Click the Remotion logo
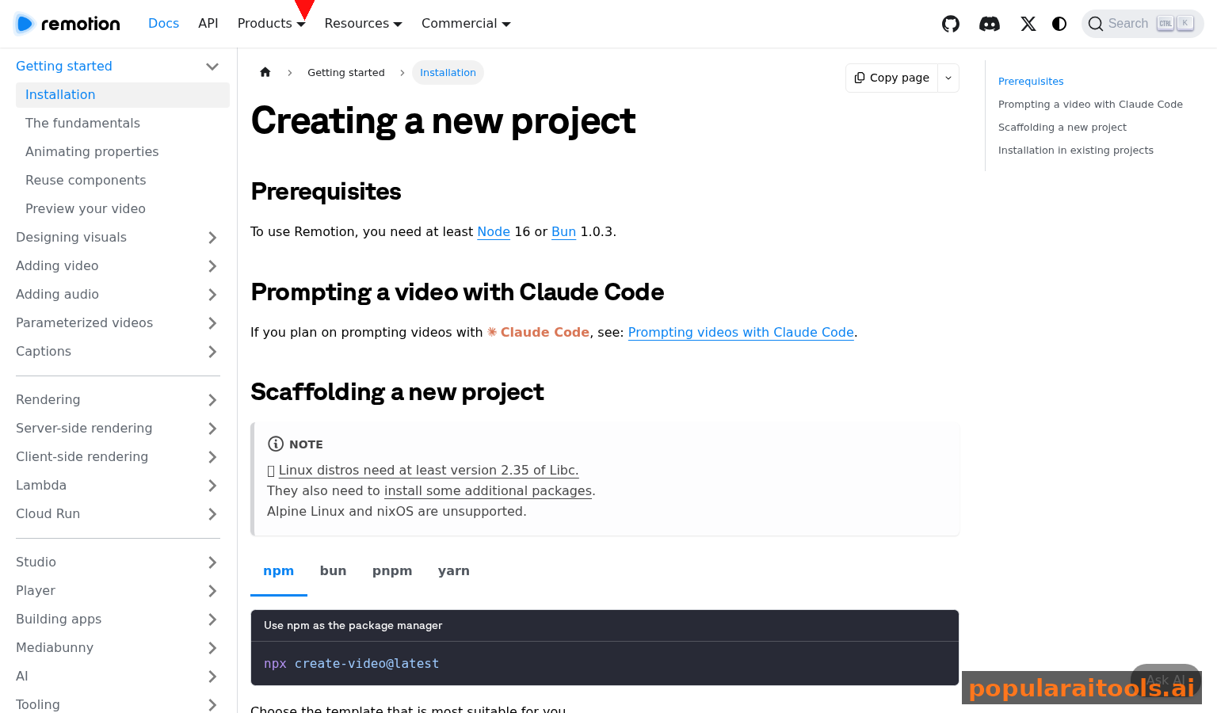 (x=67, y=24)
